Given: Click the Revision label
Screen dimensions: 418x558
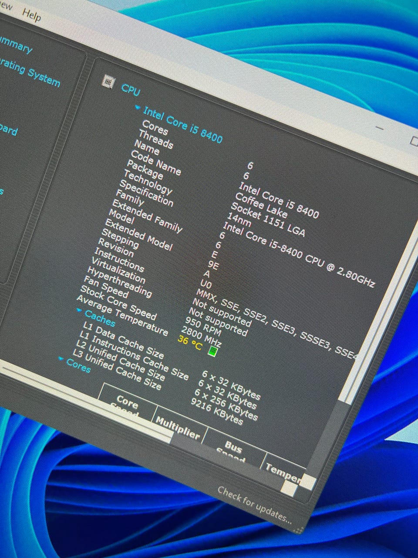Looking at the screenshot, I should click(x=116, y=248).
